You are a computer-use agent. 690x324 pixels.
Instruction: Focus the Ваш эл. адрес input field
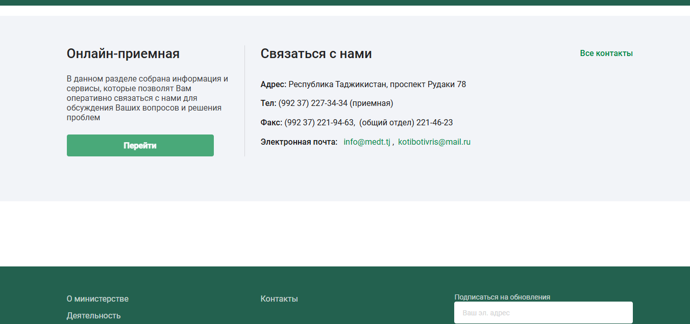[543, 313]
